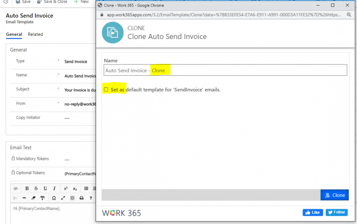Close the Clone Chrome popup window
This screenshot has width=357, height=224.
pyautogui.click(x=347, y=5)
